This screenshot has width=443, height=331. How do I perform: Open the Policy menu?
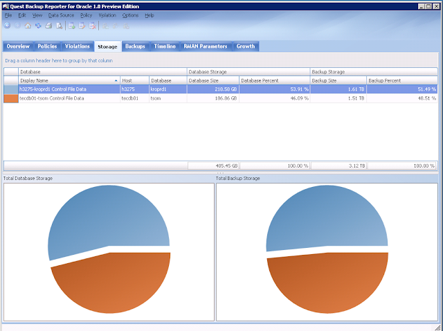pos(86,15)
